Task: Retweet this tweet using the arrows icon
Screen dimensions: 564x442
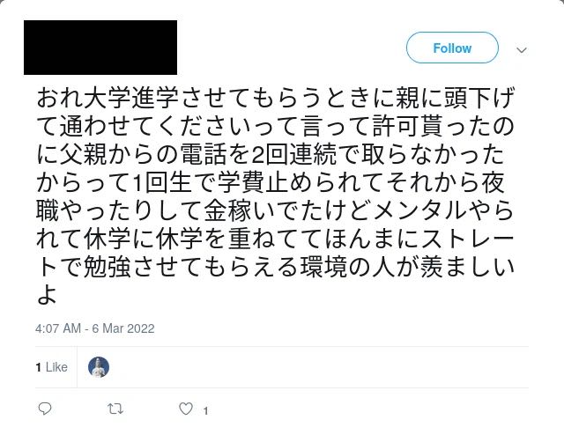Action: click(x=115, y=409)
